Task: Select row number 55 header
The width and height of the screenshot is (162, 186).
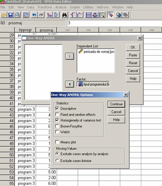Action: click(7, 183)
